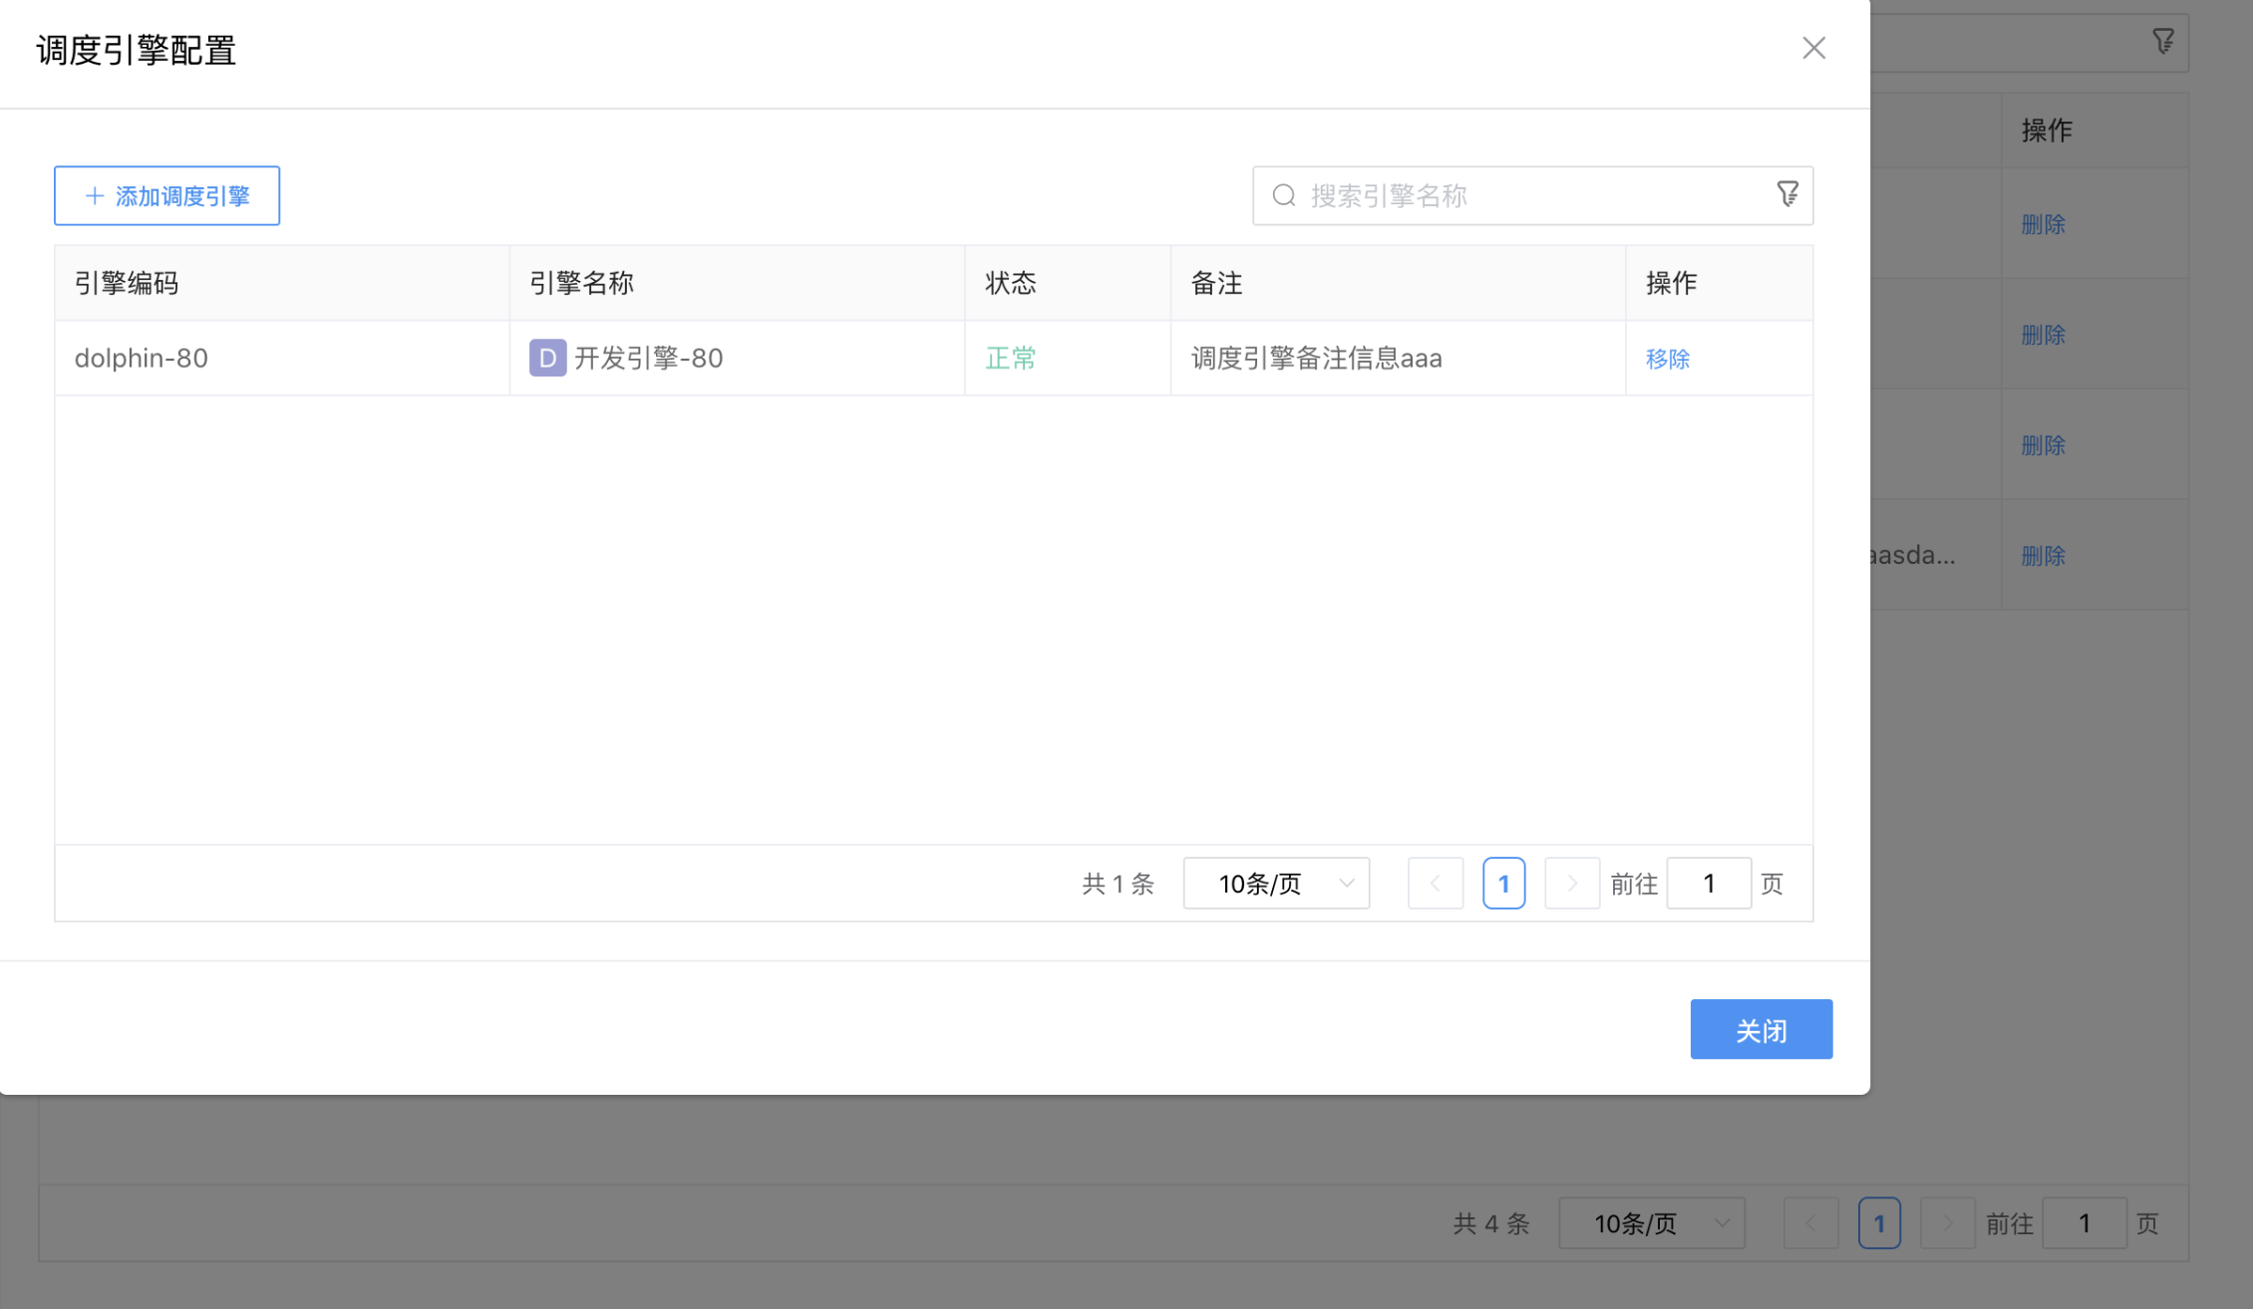Image resolution: width=2253 pixels, height=1309 pixels.
Task: Expand the chevron on the dialog's page size selector
Action: coord(1348,883)
